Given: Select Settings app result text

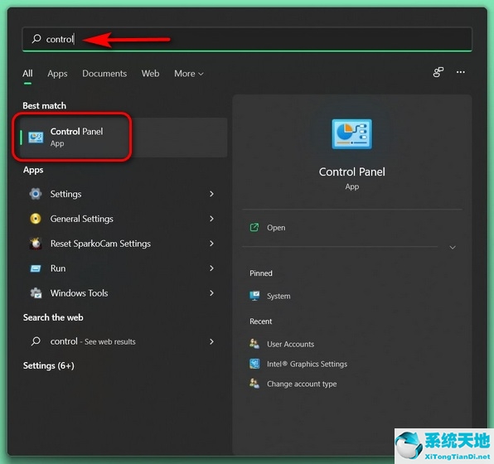Looking at the screenshot, I should coord(65,194).
